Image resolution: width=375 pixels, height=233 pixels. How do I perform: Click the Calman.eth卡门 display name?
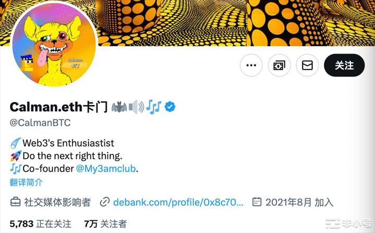[58, 107]
